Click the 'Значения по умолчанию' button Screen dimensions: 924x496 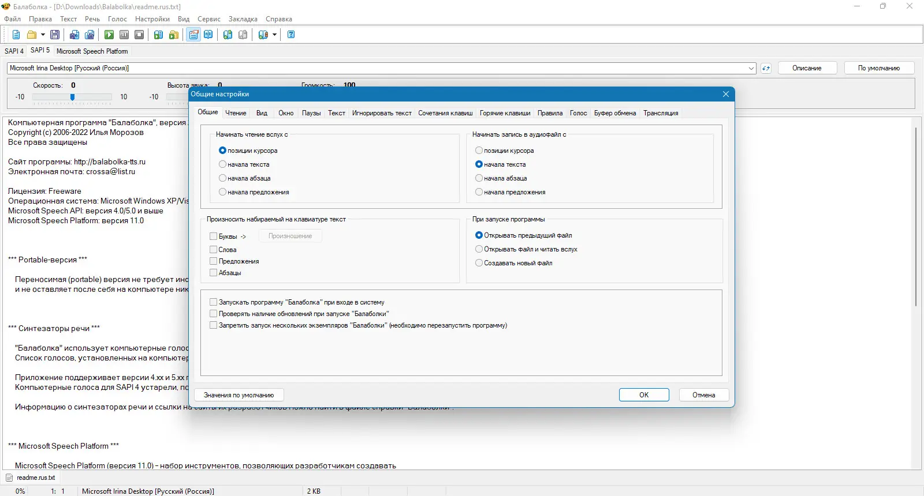(239, 395)
